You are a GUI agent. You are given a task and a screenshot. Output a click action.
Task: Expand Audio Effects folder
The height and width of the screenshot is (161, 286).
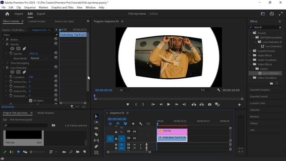pos(250,55)
